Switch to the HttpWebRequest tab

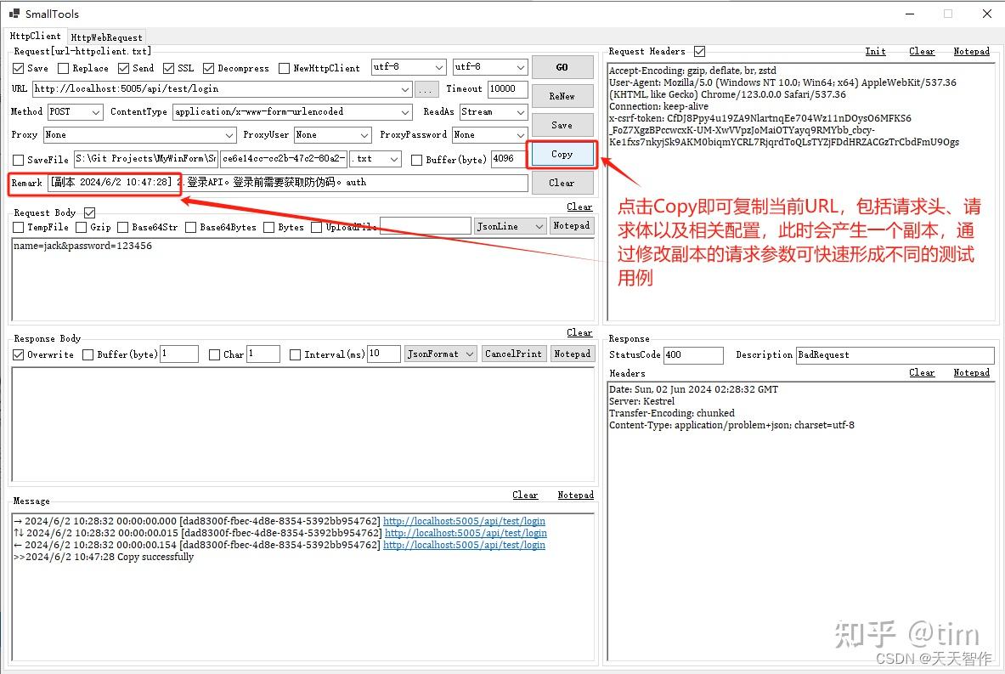pos(106,37)
